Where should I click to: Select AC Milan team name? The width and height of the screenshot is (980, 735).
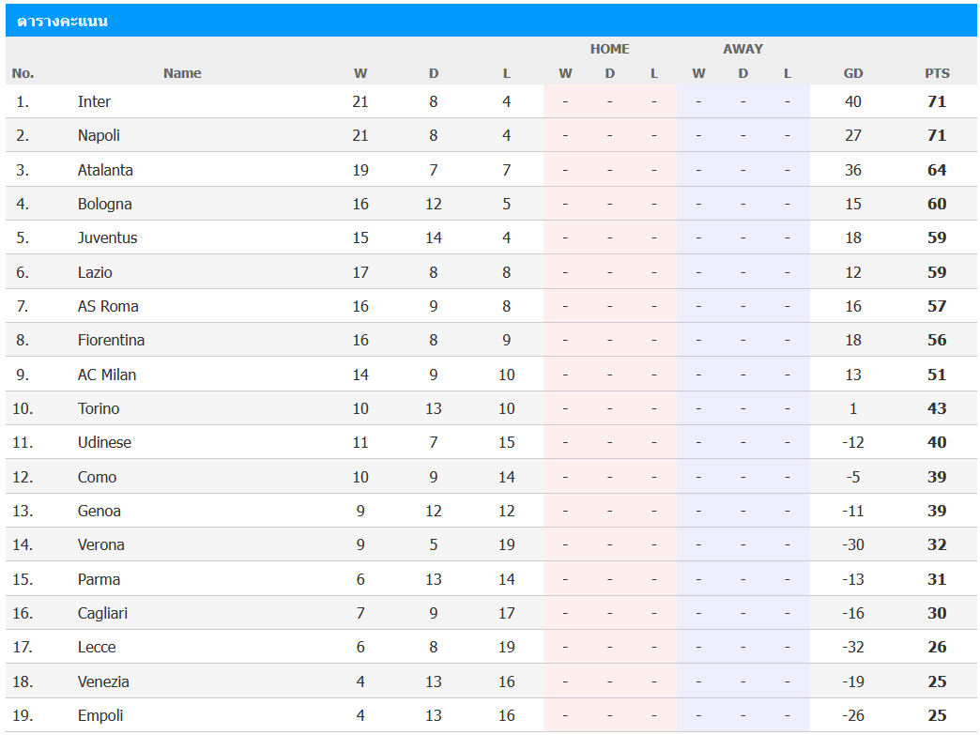tap(106, 375)
